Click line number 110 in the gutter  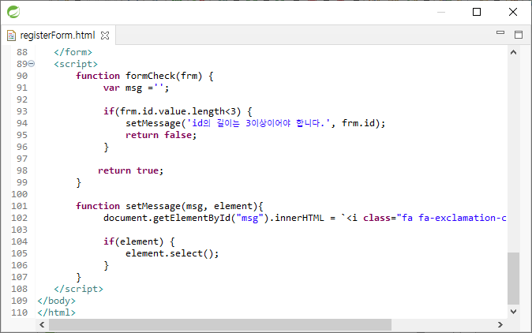[x=20, y=312]
